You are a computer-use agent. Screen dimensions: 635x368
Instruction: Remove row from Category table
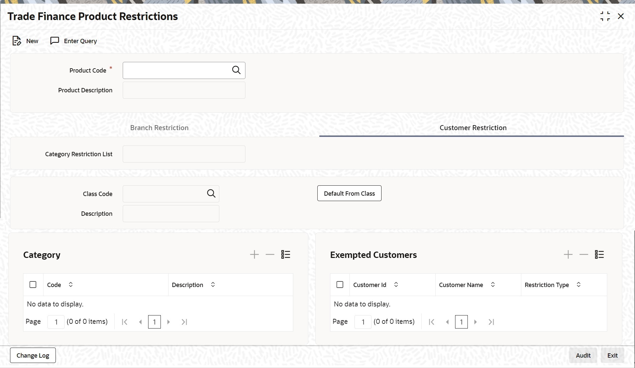point(270,255)
